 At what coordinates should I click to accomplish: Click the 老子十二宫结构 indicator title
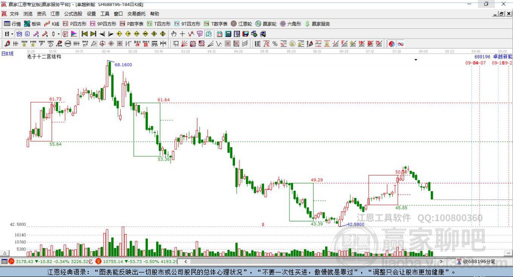44,56
